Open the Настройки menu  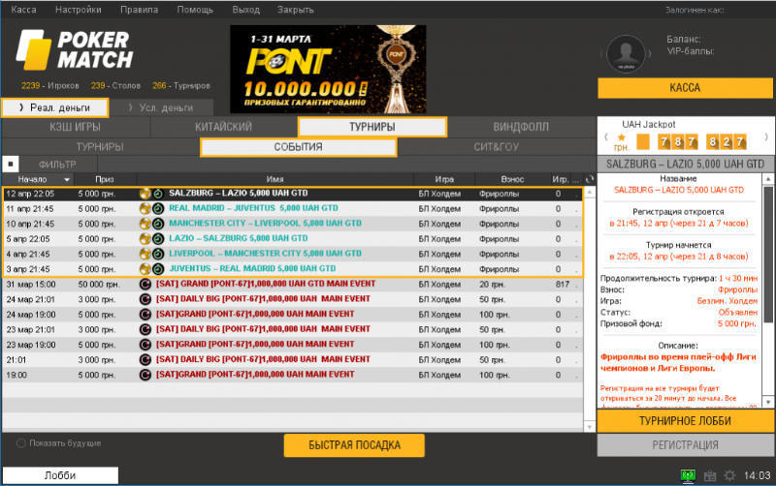click(x=78, y=9)
